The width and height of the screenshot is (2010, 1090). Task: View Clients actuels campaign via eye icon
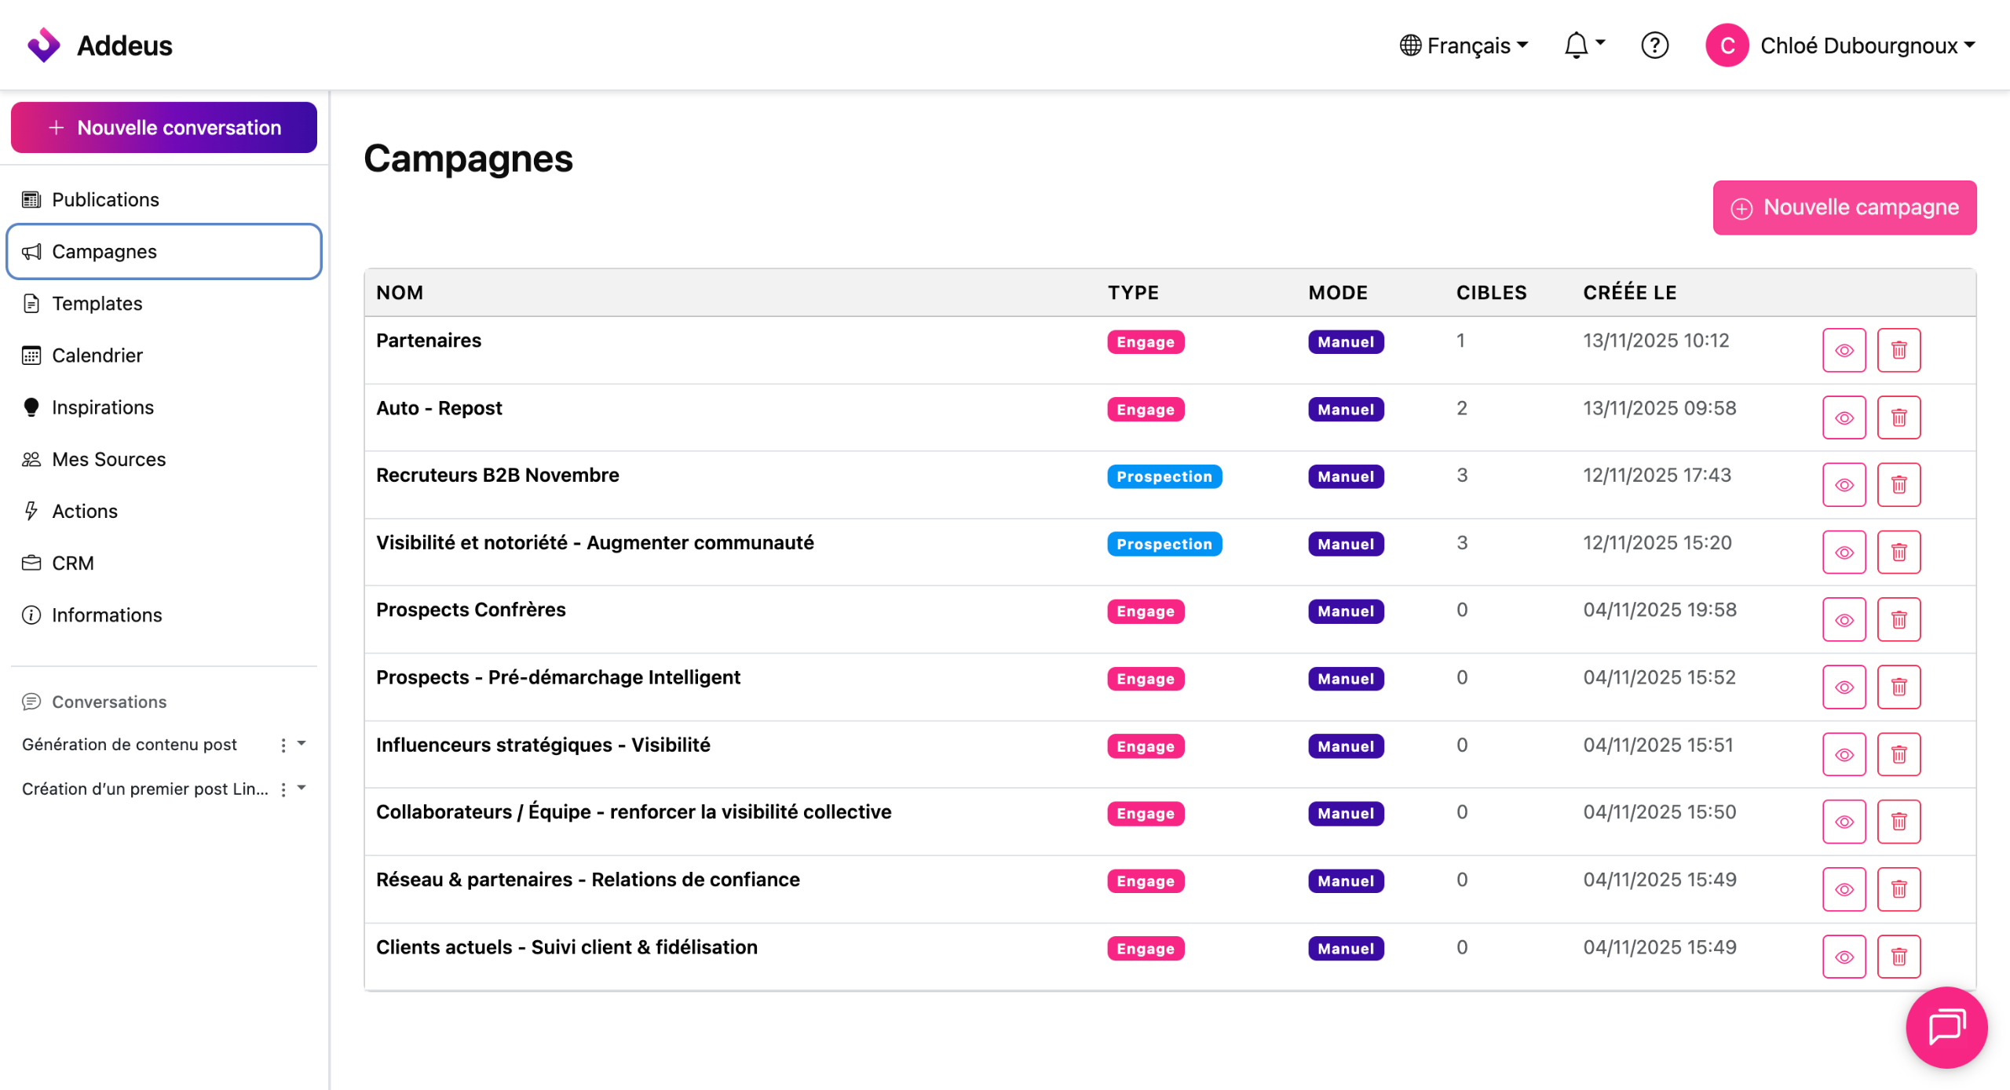click(x=1843, y=957)
